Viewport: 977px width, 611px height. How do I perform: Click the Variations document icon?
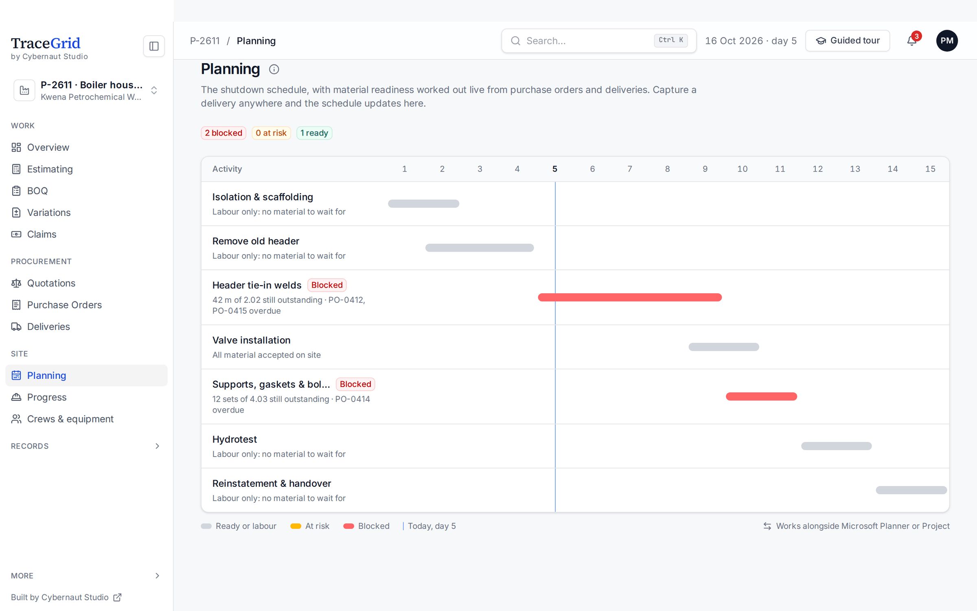tap(16, 213)
